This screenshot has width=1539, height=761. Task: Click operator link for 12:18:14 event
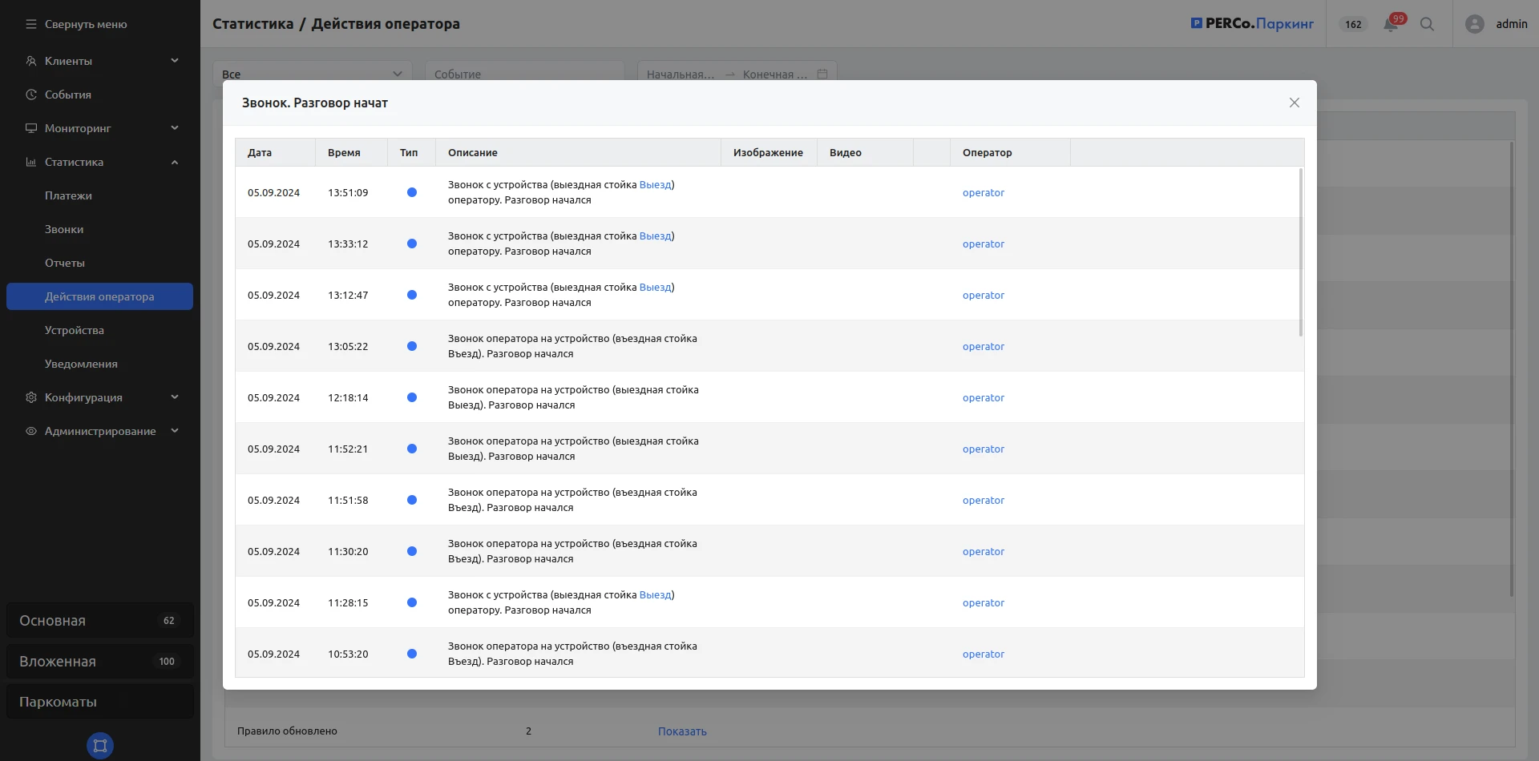point(983,398)
